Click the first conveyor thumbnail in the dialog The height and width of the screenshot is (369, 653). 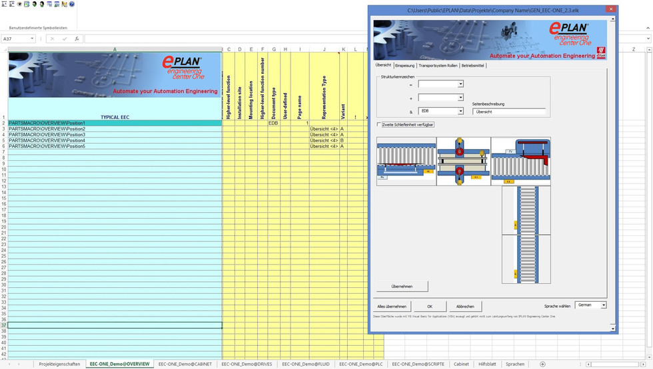(x=406, y=161)
